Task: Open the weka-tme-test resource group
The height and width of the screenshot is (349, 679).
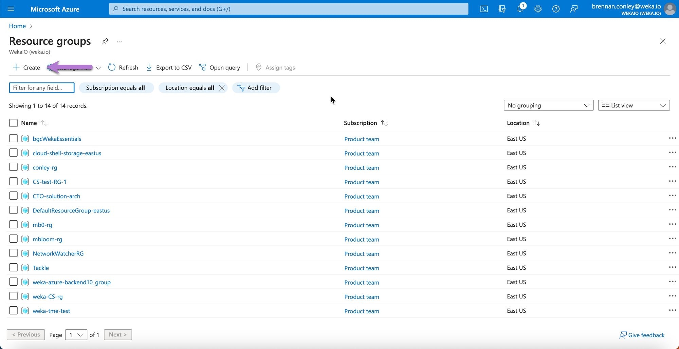Action: [51, 311]
